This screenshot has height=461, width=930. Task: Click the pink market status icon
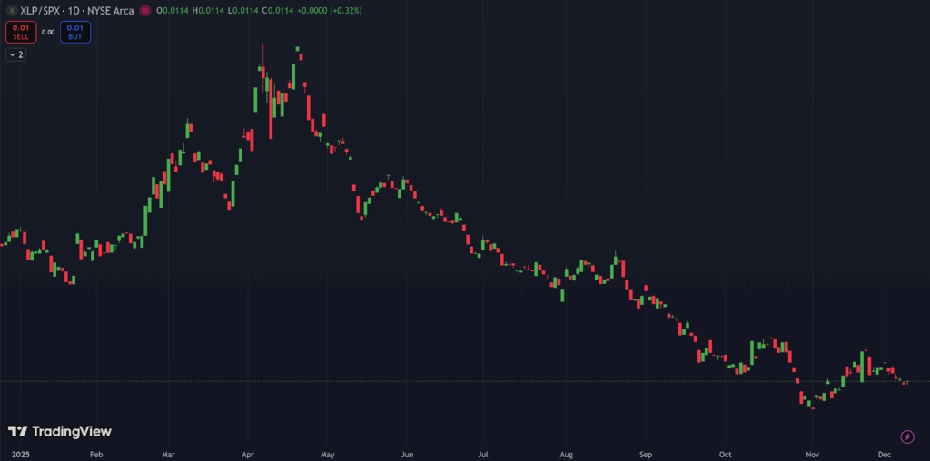(x=144, y=11)
